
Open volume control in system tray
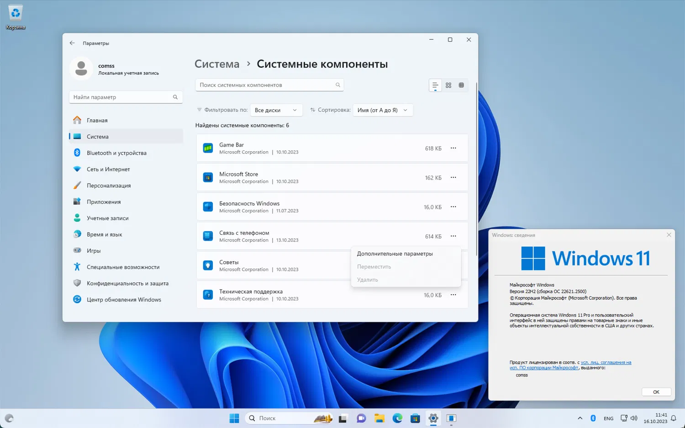point(634,418)
